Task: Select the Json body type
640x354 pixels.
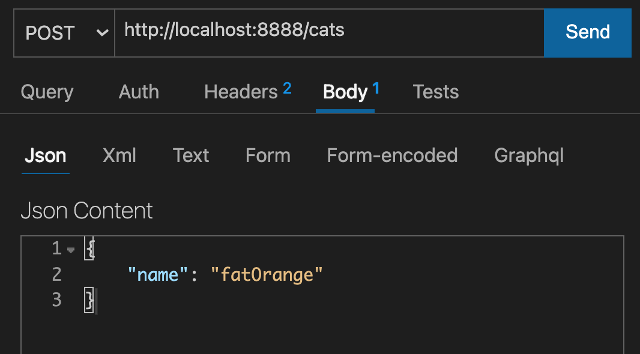Action: point(45,156)
